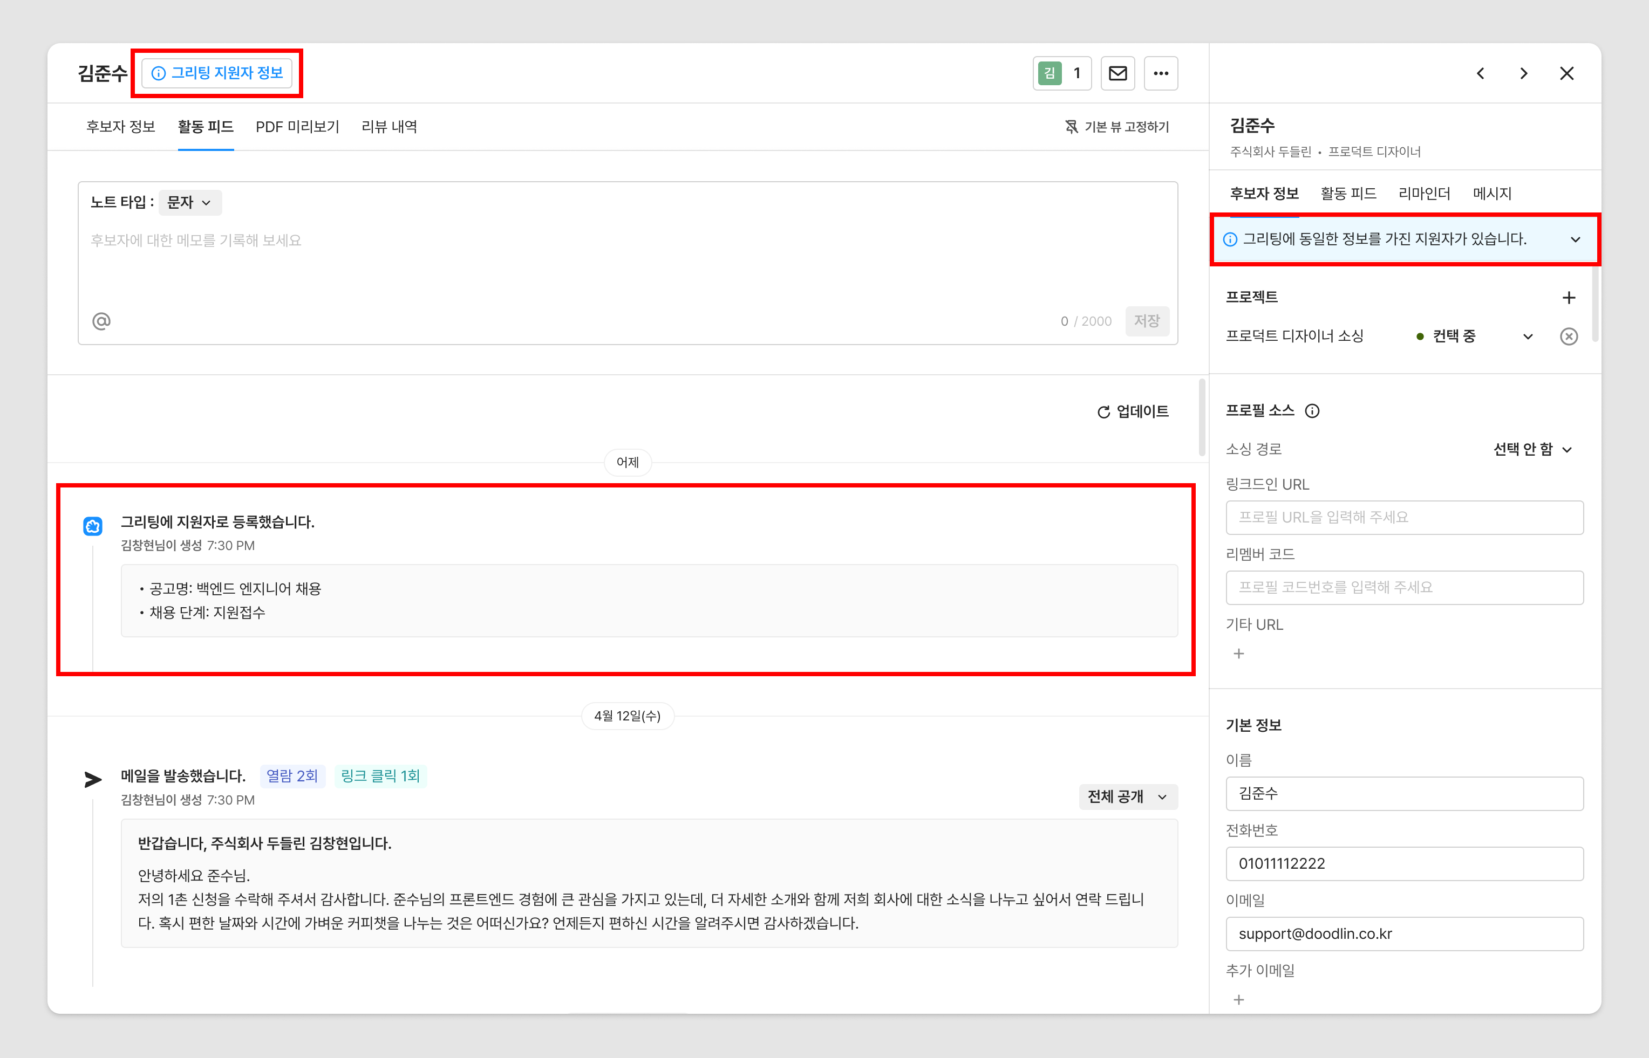Go to previous candidate with left arrow

pyautogui.click(x=1481, y=73)
